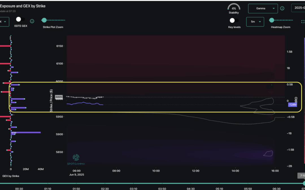Open the date selector showing 2025

click(x=298, y=8)
